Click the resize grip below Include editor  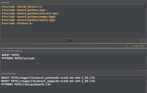(x=70, y=41)
